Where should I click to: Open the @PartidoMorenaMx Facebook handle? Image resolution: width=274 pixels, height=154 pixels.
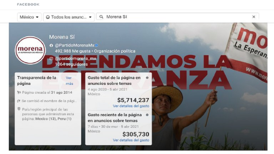click(75, 46)
